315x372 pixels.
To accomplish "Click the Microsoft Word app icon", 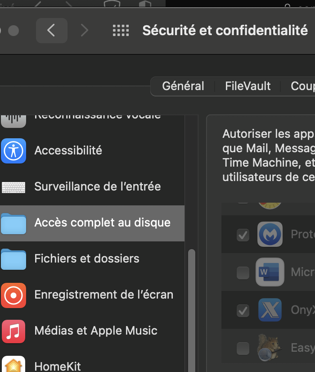I will [x=270, y=272].
